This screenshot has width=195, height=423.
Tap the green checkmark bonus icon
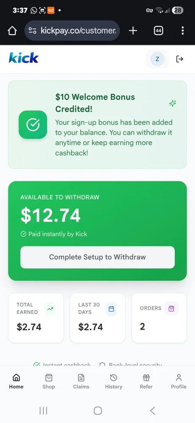pos(33,125)
